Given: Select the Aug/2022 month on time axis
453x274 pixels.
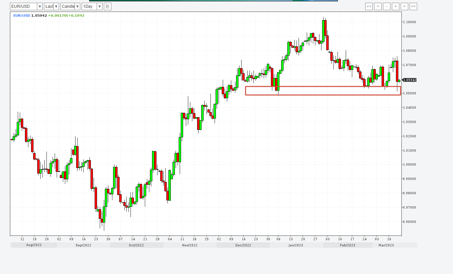Looking at the screenshot, I should coord(34,245).
